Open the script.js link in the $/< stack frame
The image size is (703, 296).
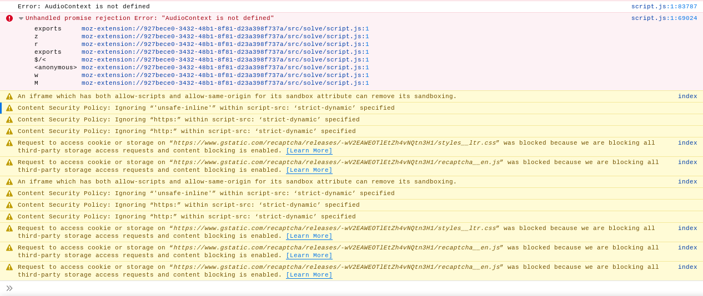point(225,60)
